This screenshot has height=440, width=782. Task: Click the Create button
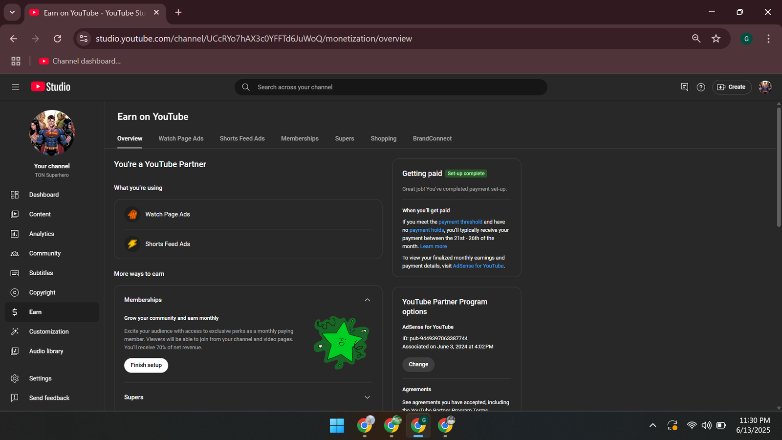pos(732,87)
